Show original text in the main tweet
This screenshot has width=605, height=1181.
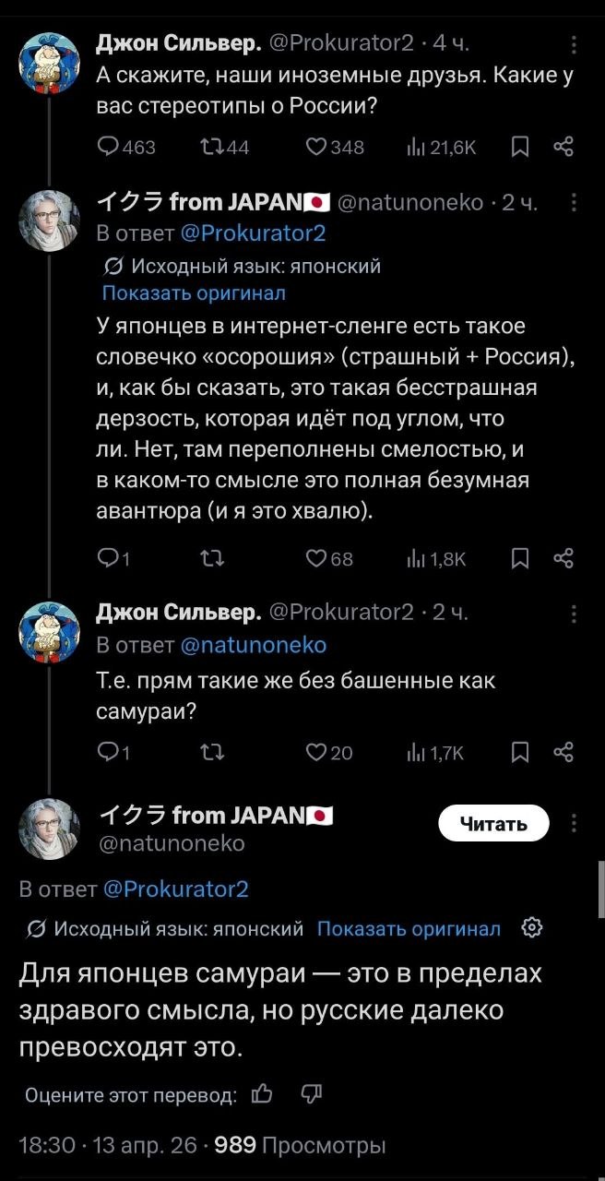(409, 928)
